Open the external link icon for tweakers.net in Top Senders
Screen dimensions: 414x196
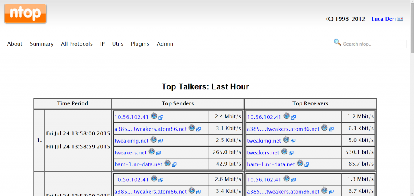(x=158, y=153)
